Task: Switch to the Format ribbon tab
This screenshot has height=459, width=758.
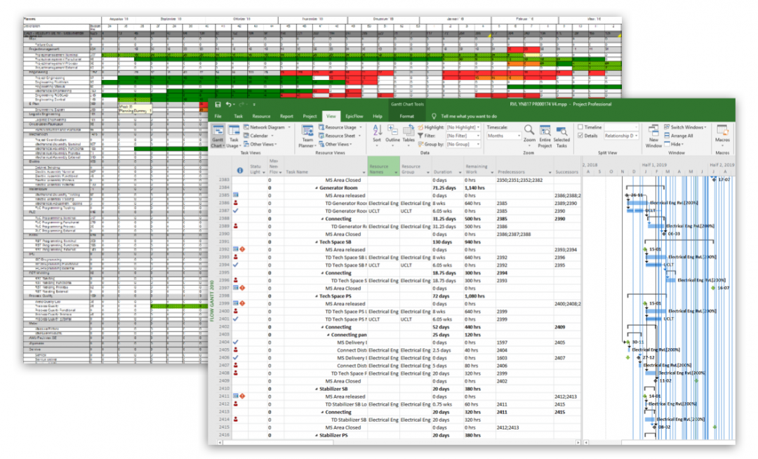Action: click(407, 117)
